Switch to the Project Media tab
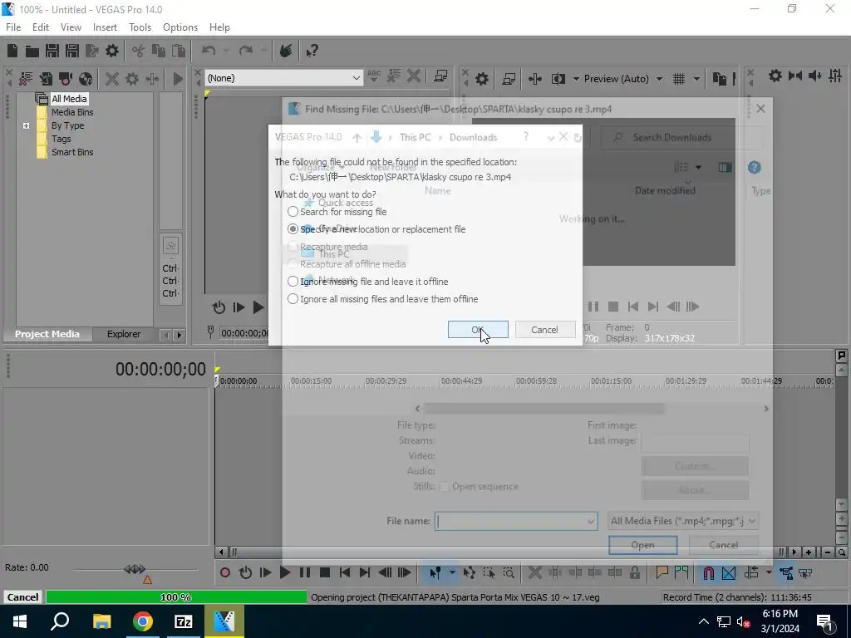 pyautogui.click(x=47, y=334)
